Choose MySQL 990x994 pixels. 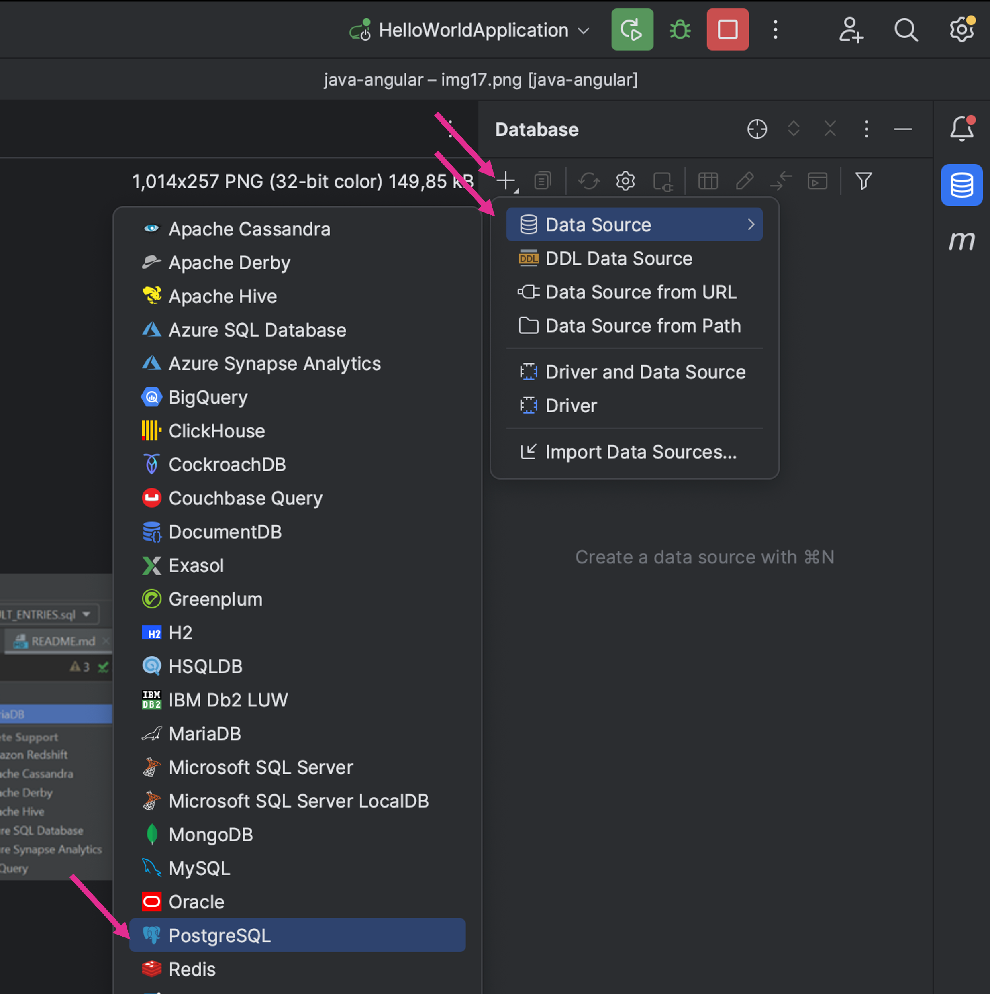pyautogui.click(x=298, y=868)
